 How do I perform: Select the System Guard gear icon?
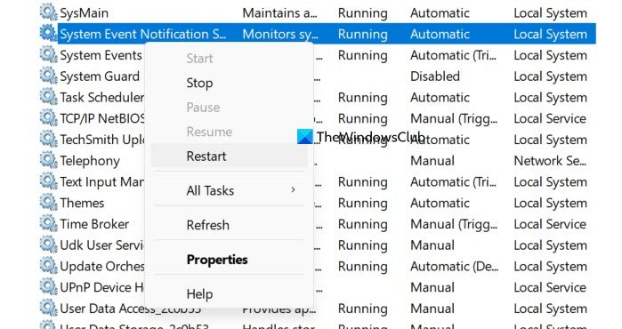(48, 76)
